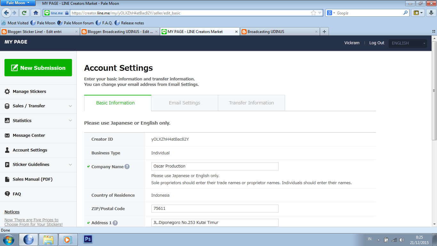Click the IN language indicator in taskbar
Viewport: 437px width, 246px height.
click(x=370, y=239)
